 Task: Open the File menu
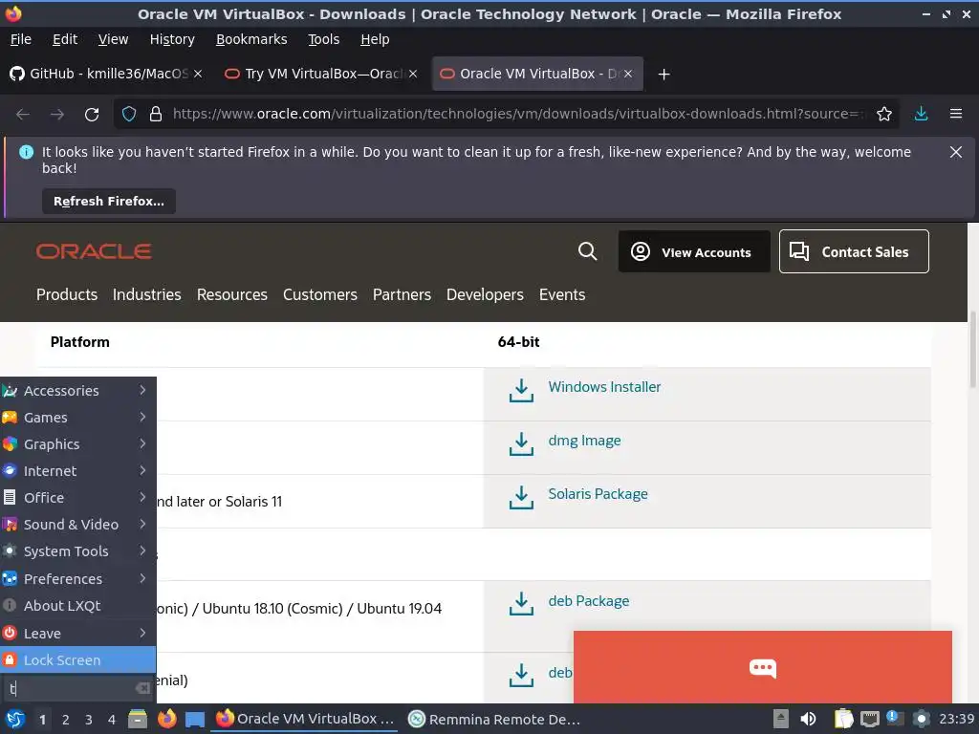[21, 39]
